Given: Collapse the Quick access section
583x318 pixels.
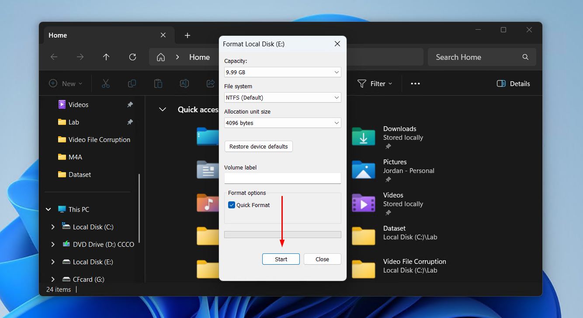Looking at the screenshot, I should 163,110.
